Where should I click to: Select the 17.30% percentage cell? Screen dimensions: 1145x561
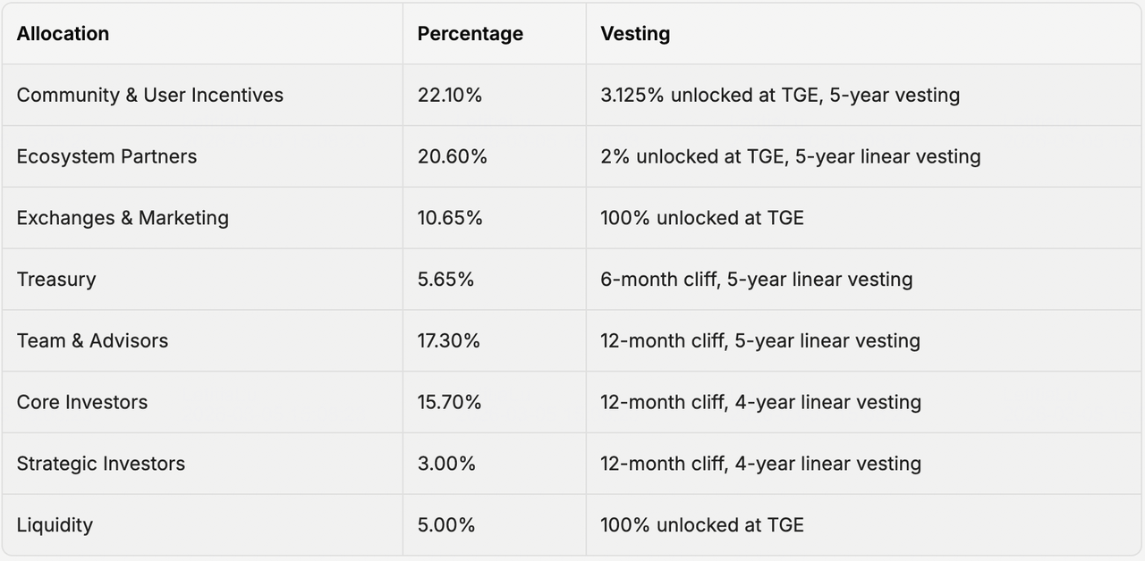[x=448, y=340]
